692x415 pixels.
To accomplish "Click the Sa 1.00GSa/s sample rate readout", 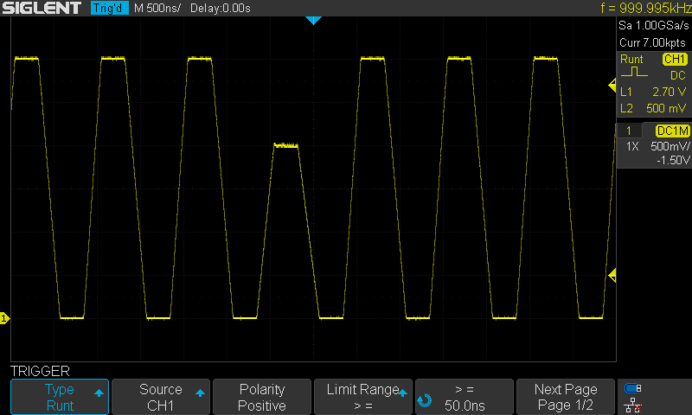I will point(654,26).
